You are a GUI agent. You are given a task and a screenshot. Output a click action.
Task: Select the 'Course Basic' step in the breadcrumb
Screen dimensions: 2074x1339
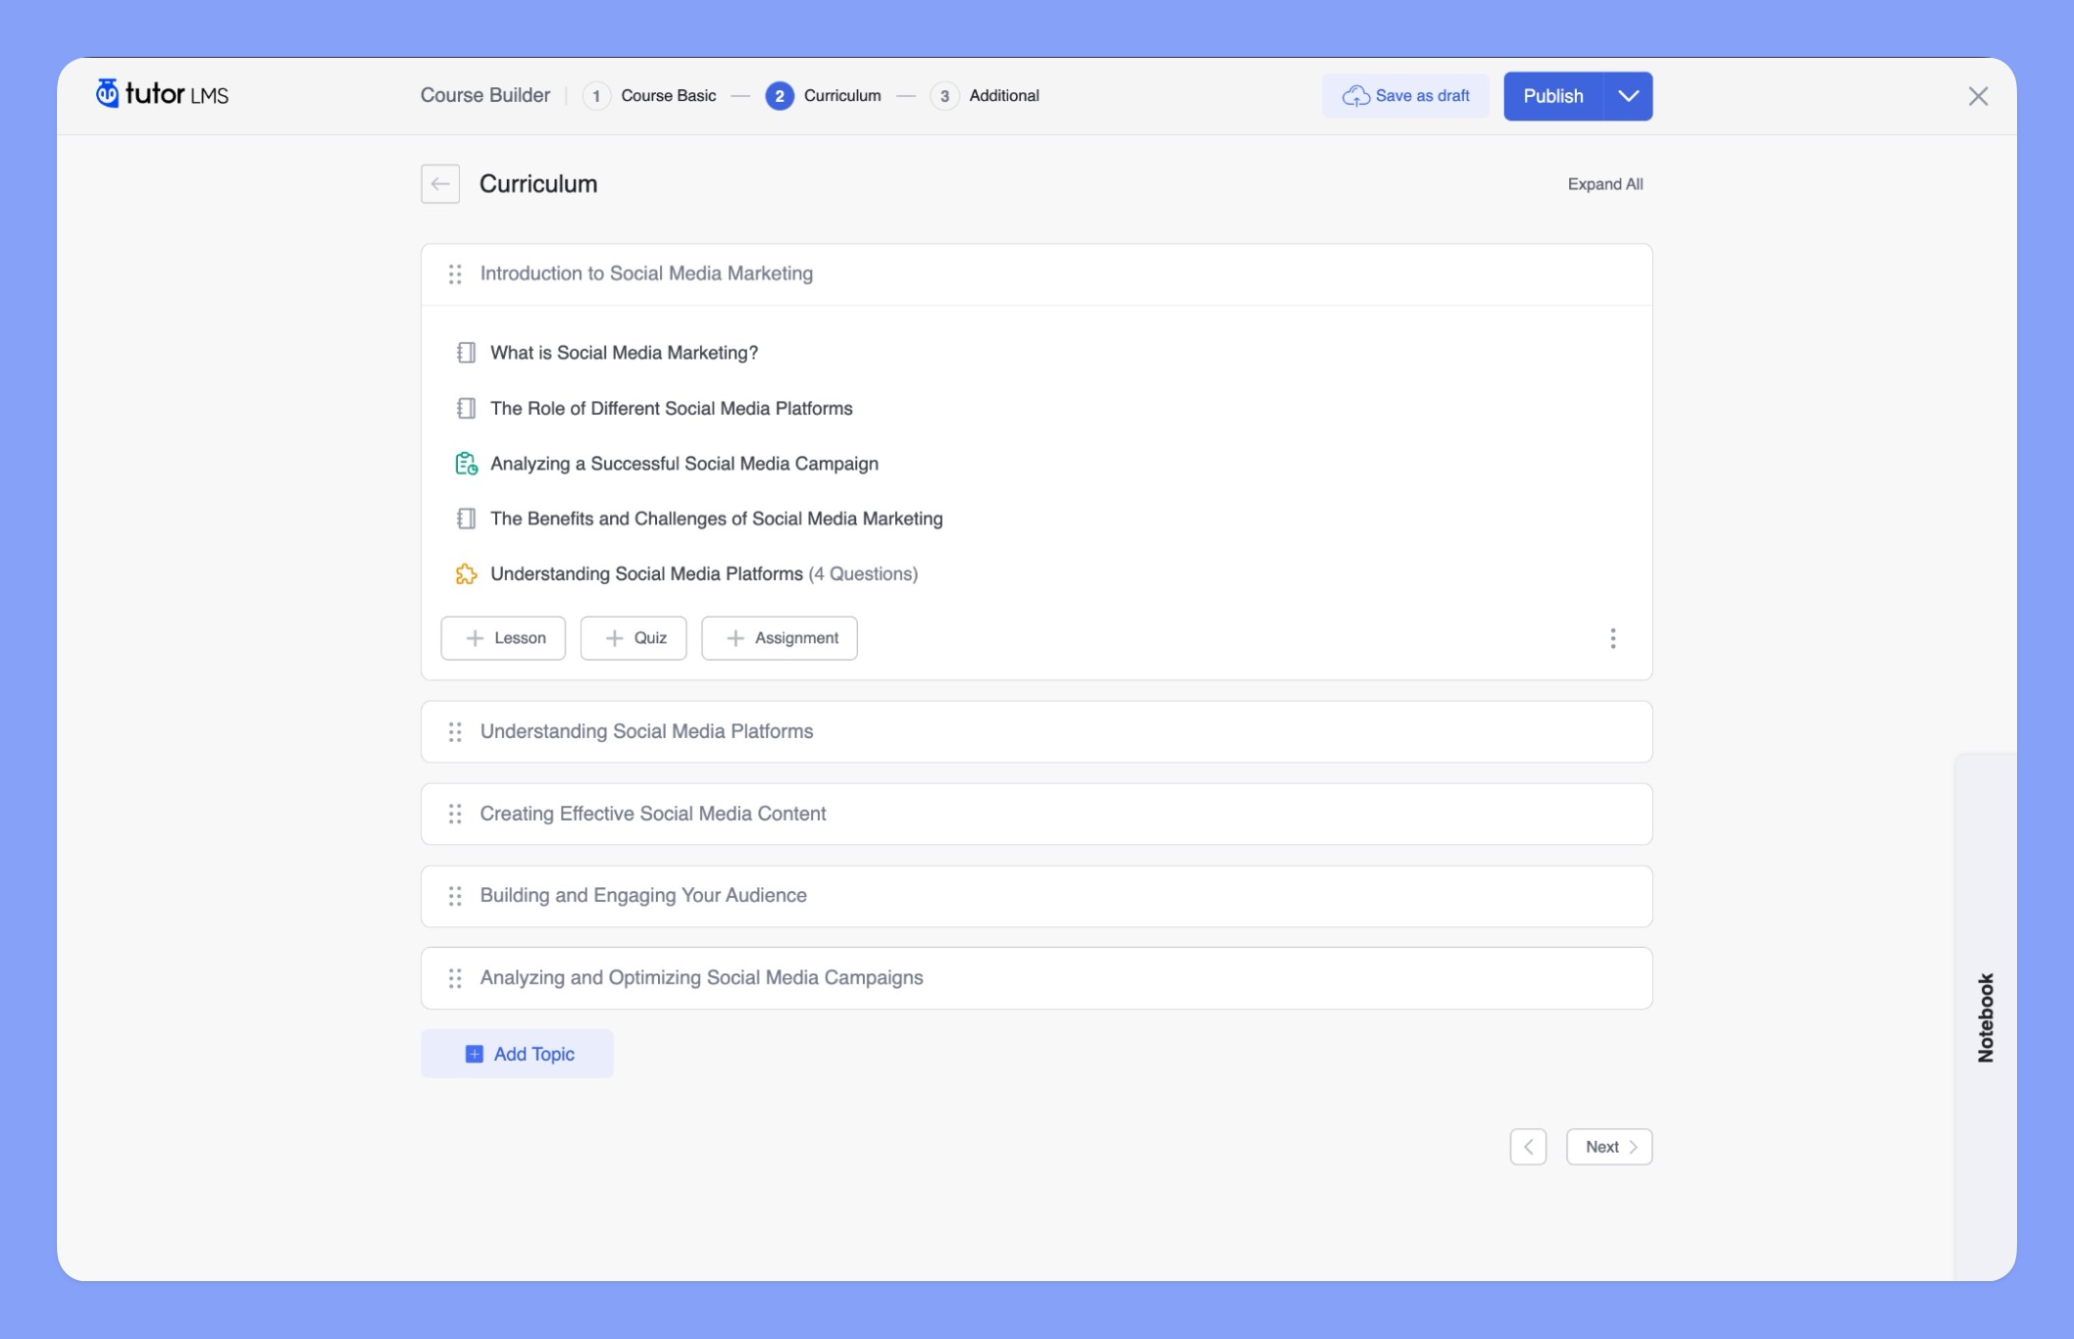click(x=668, y=95)
